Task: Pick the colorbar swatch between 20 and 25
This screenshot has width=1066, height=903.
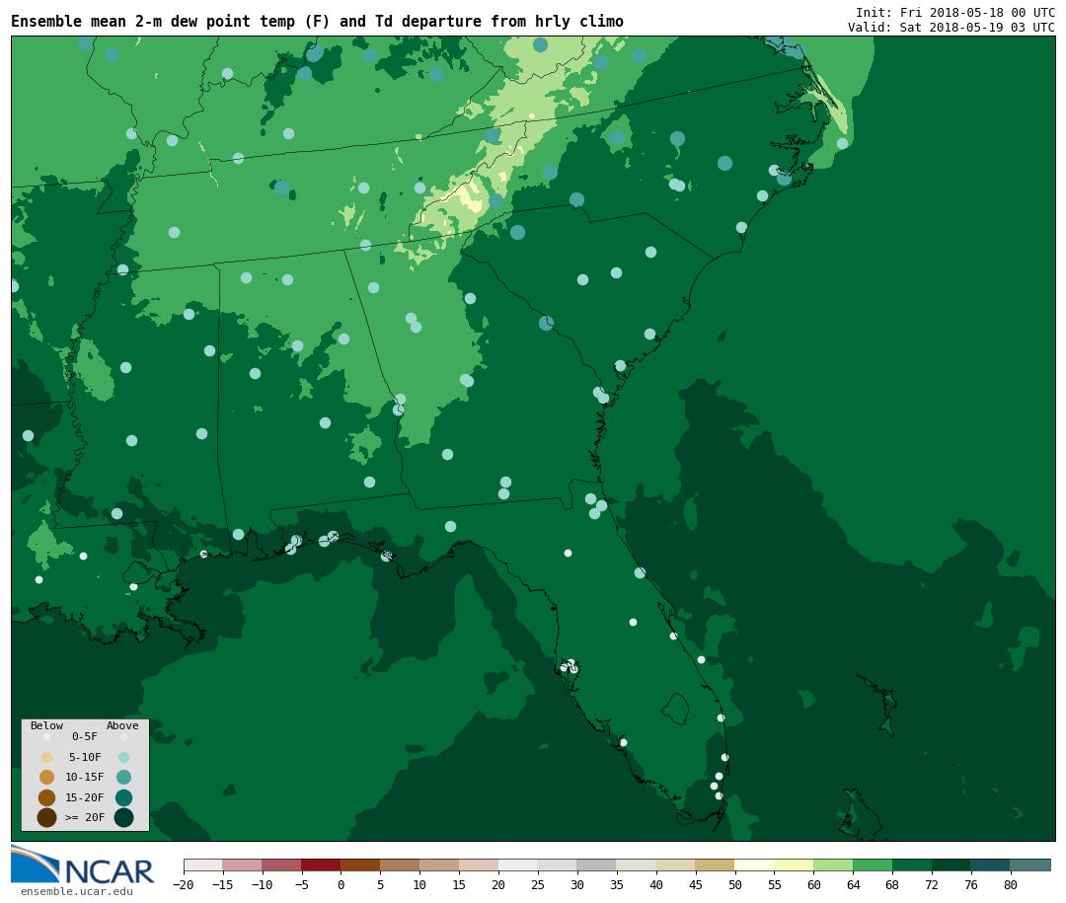Action: [x=518, y=865]
